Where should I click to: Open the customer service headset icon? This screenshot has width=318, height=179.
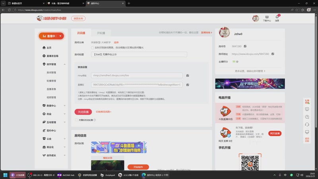[307, 125]
